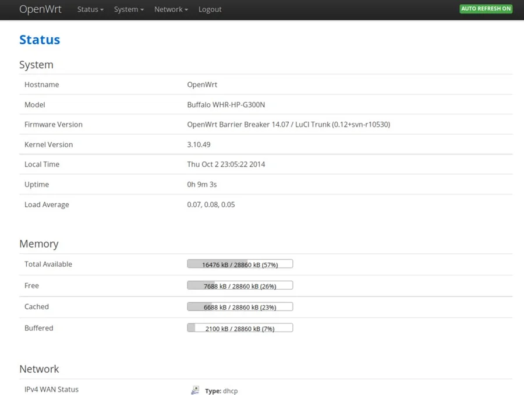Click the Kernel Version label
524x395 pixels.
(x=48, y=144)
